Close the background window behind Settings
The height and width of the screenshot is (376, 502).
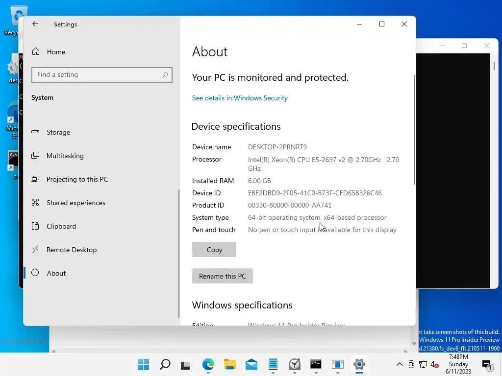point(487,46)
